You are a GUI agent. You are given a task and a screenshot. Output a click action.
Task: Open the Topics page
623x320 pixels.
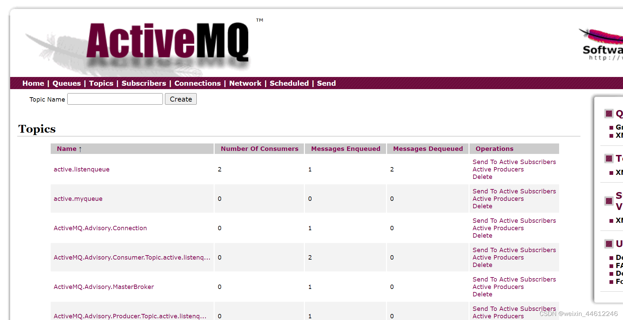101,83
